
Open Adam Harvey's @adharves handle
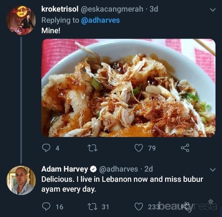[x=118, y=169]
